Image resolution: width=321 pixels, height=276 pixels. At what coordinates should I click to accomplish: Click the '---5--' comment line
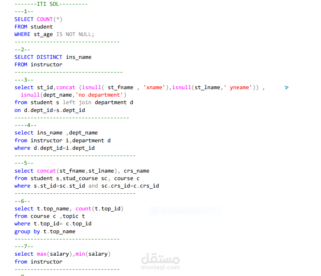coord(24,163)
